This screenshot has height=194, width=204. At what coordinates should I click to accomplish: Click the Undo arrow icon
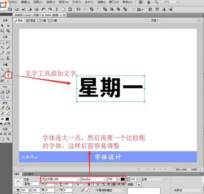(x=43, y=9)
